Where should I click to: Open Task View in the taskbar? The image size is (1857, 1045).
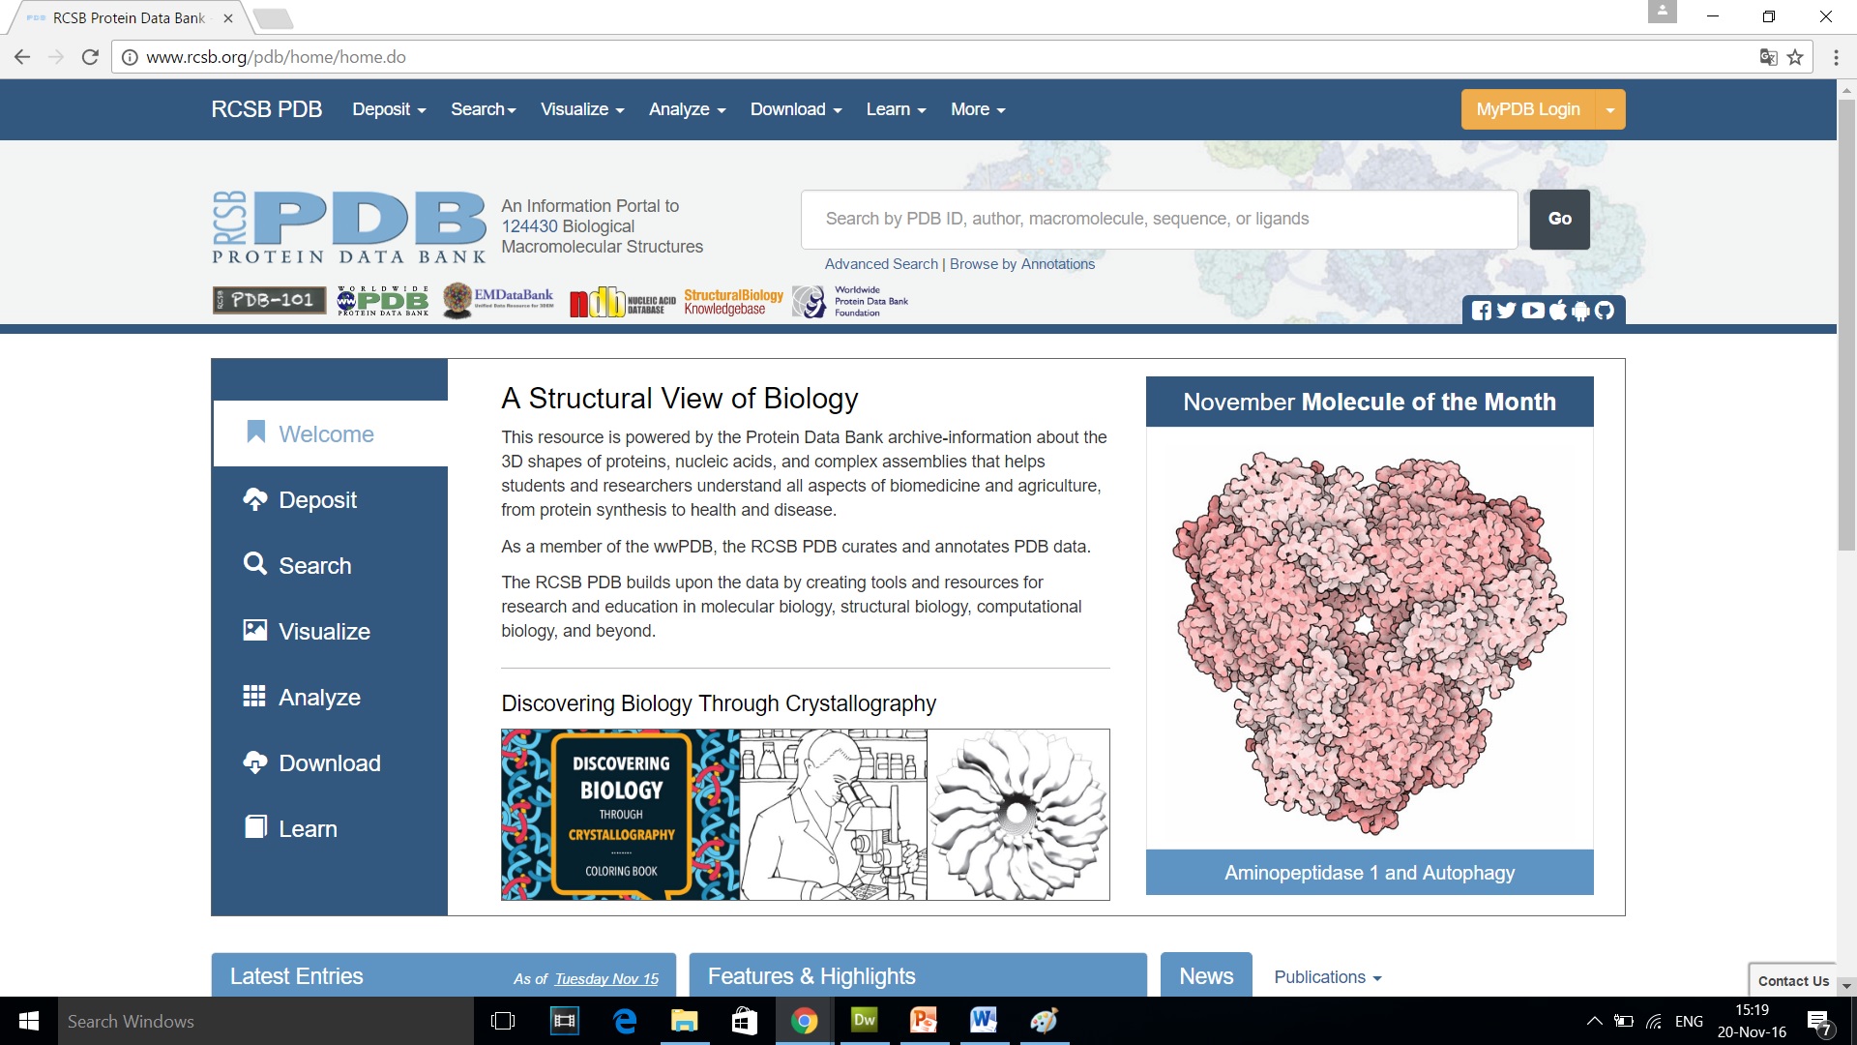pyautogui.click(x=503, y=1021)
